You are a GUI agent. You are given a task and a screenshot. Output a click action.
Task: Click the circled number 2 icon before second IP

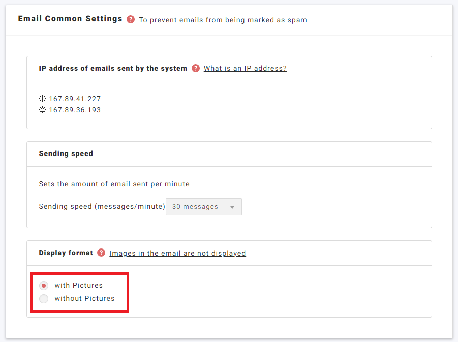pyautogui.click(x=42, y=109)
